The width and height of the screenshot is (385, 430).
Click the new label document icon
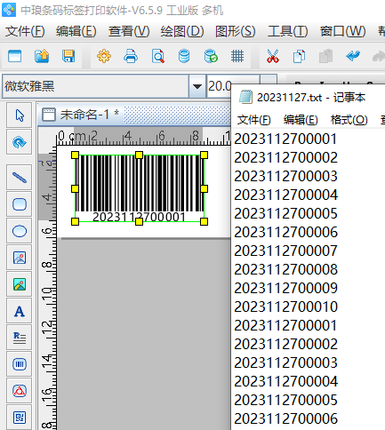[14, 56]
